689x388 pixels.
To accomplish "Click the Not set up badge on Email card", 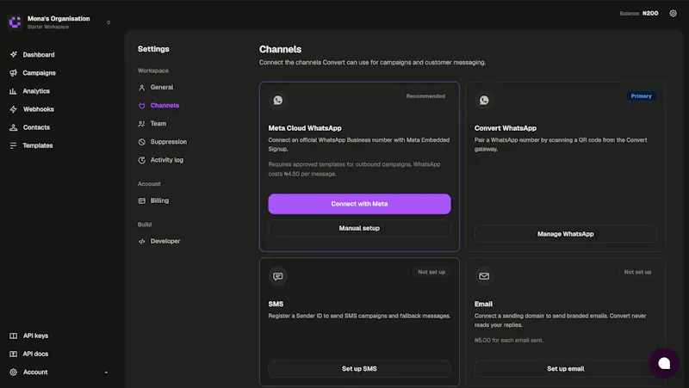I will [x=637, y=272].
